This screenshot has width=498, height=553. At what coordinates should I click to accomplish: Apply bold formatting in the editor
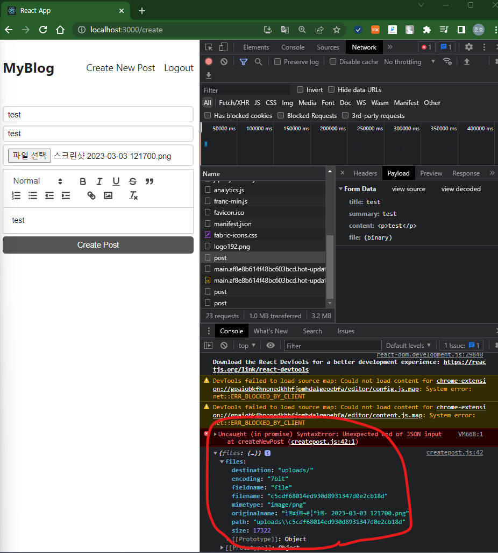point(83,181)
